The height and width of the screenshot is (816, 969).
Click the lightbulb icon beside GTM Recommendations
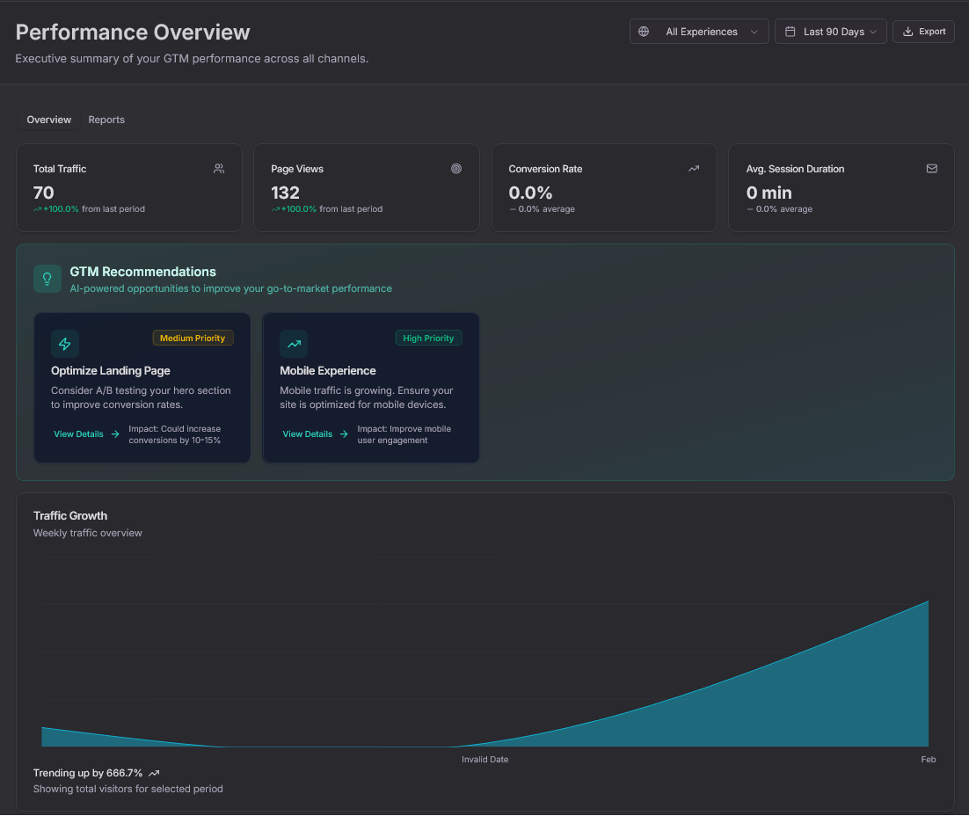[x=47, y=279]
